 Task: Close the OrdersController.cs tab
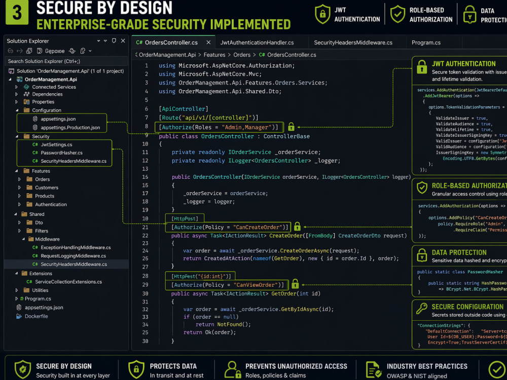(208, 43)
